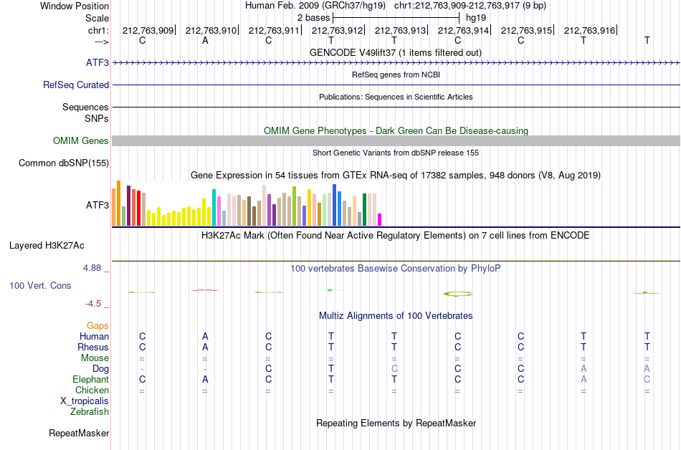Click the Gaps label in Multiz alignment

pyautogui.click(x=97, y=325)
